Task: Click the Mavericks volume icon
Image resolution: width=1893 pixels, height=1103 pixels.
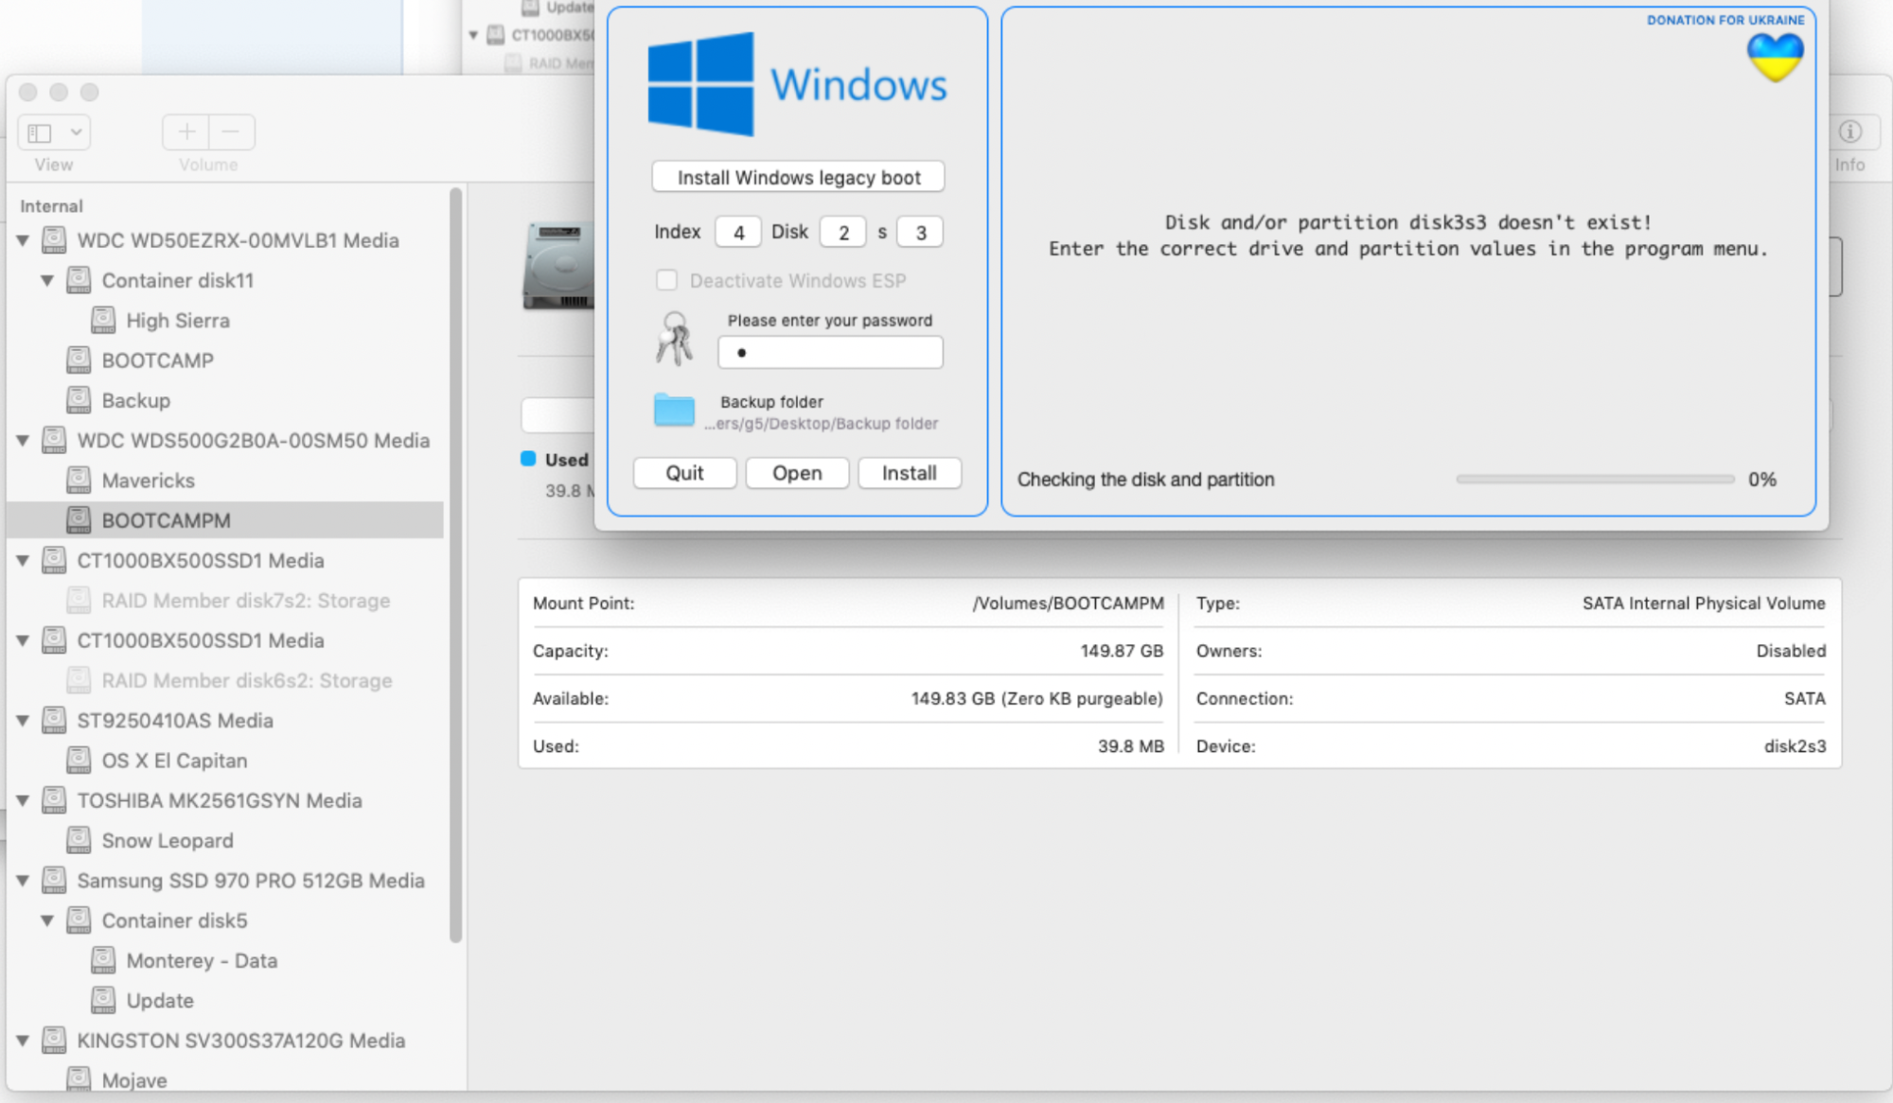Action: pyautogui.click(x=79, y=481)
